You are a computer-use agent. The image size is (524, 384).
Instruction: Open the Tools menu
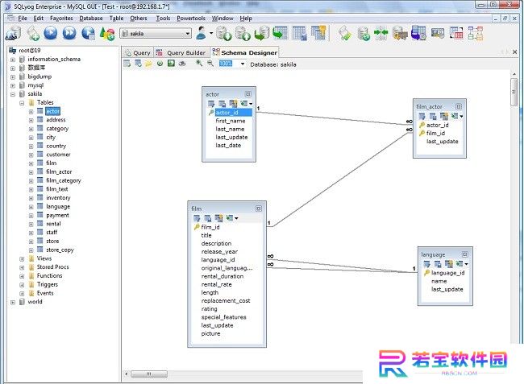[x=163, y=18]
